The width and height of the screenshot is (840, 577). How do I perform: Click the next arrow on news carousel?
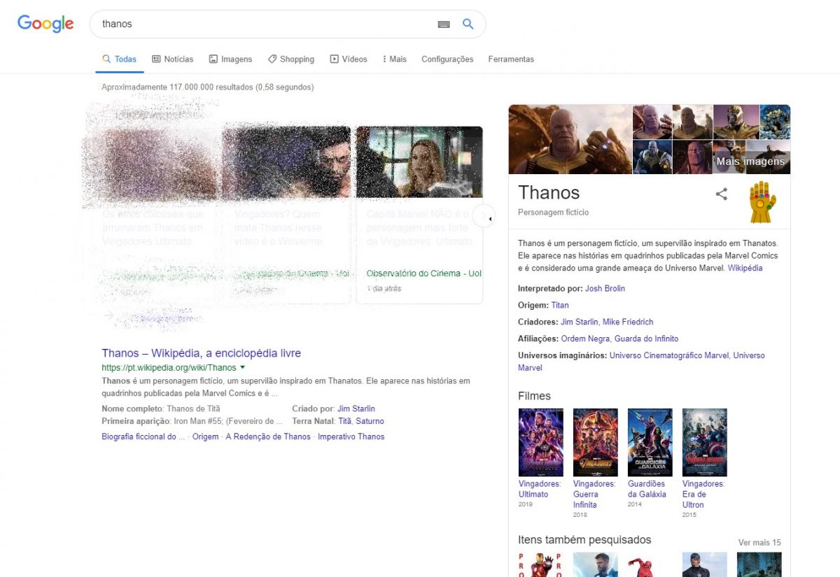tap(484, 216)
